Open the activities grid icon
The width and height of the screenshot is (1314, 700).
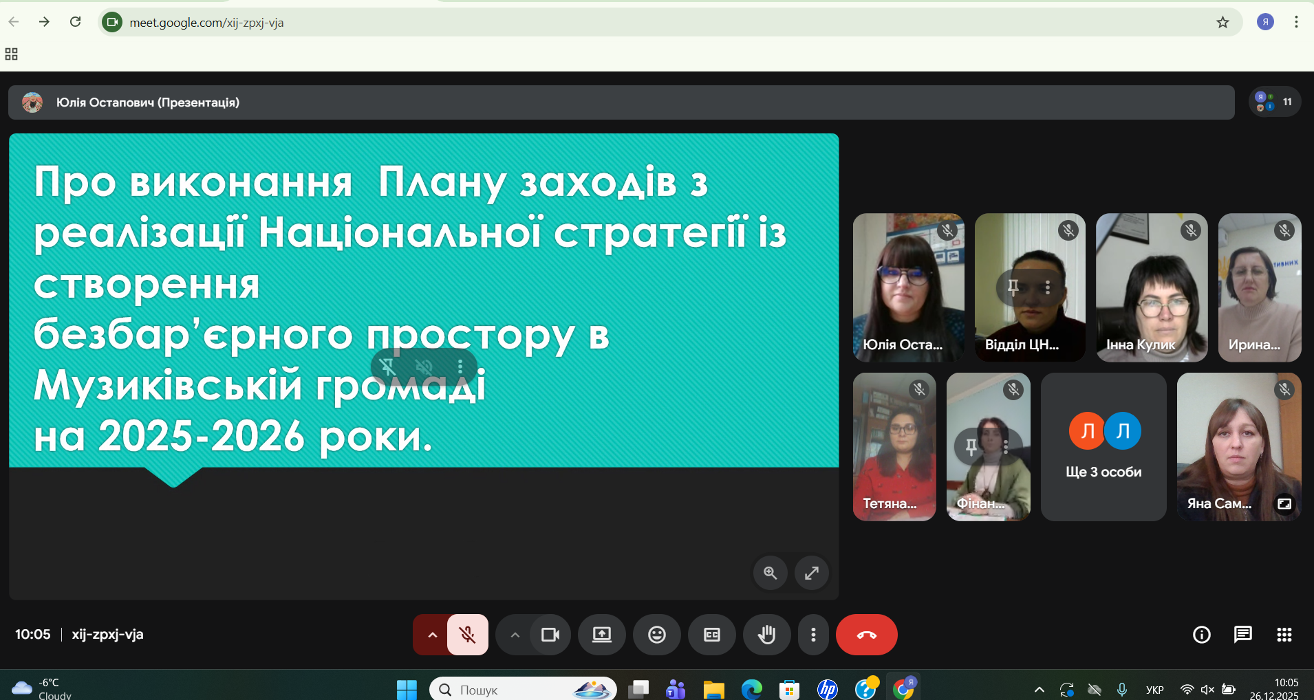pyautogui.click(x=1284, y=635)
